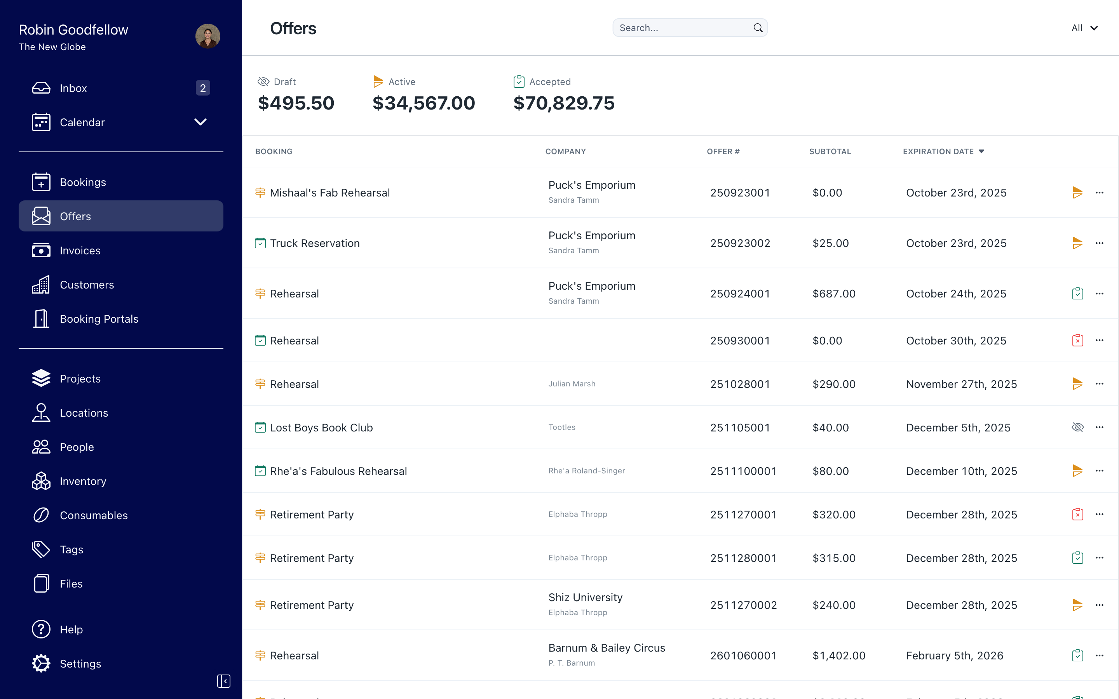Click active status icon for Rhe'a's Fabulous Rehearsal
Image resolution: width=1119 pixels, height=699 pixels.
pyautogui.click(x=1078, y=471)
